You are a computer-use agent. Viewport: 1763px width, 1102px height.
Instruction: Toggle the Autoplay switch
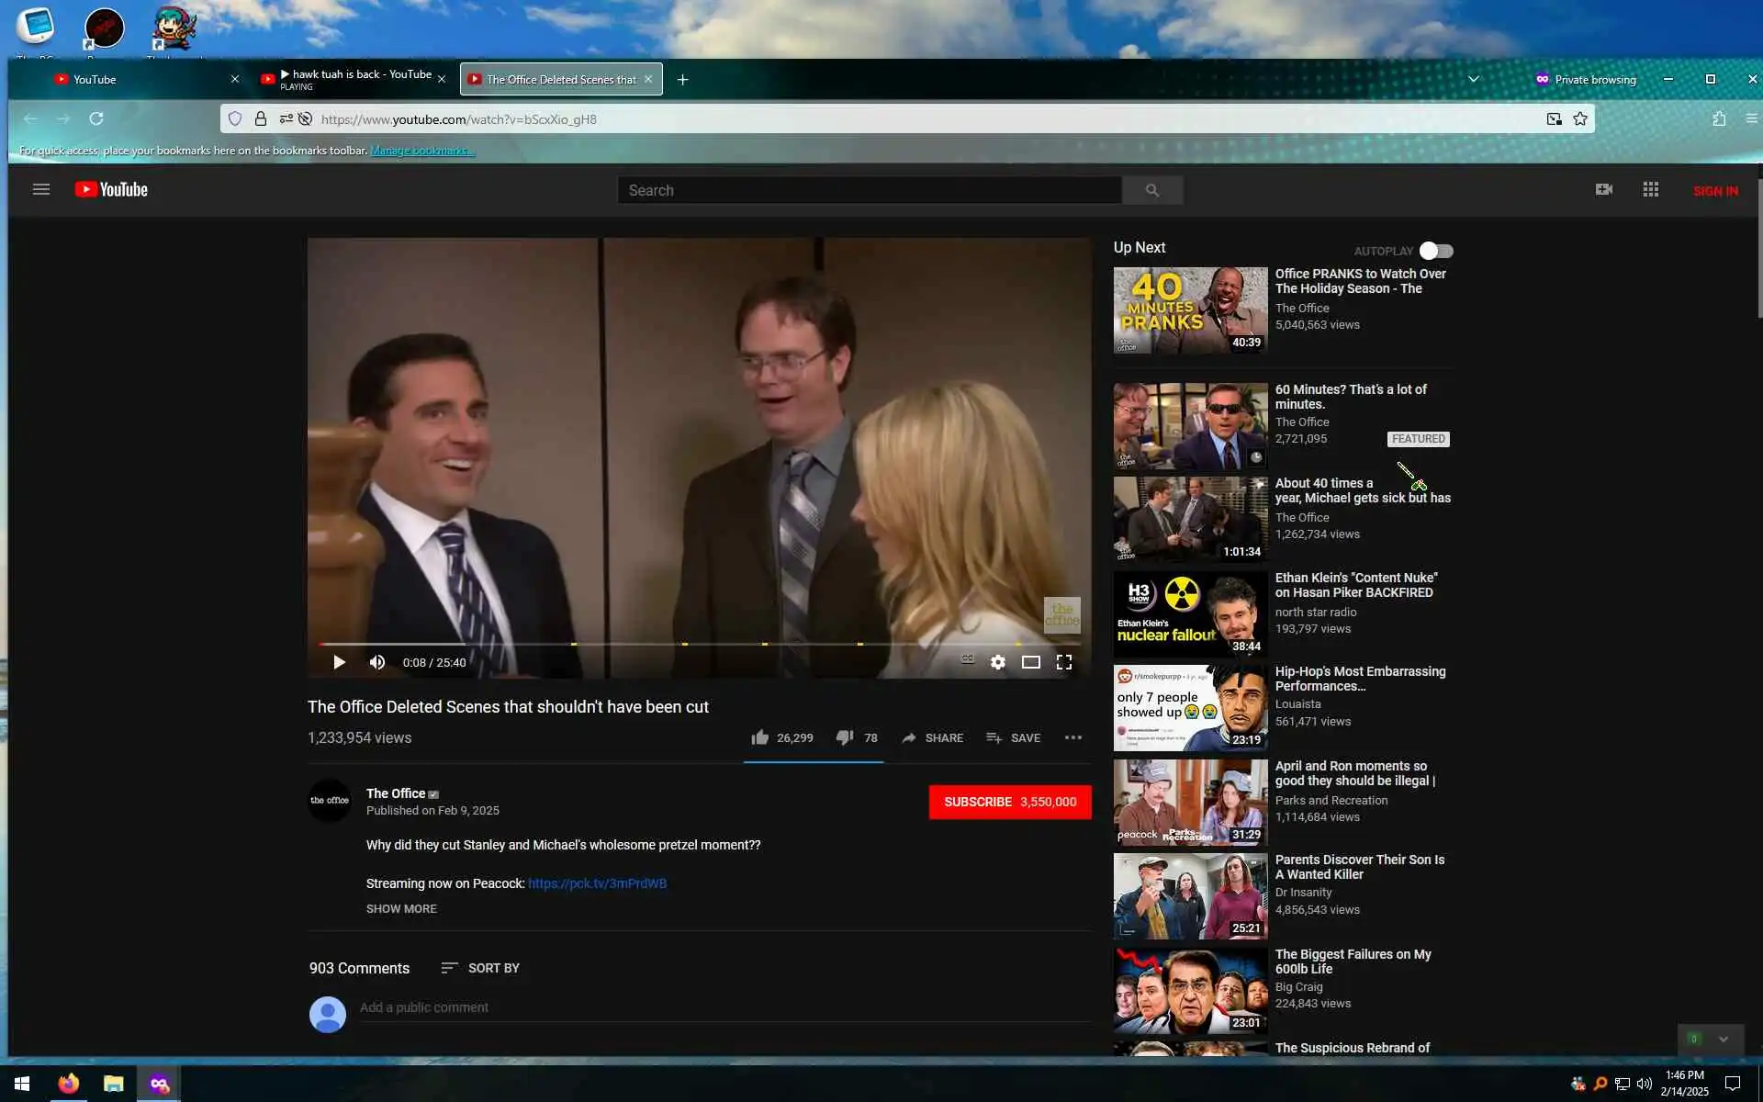point(1435,251)
